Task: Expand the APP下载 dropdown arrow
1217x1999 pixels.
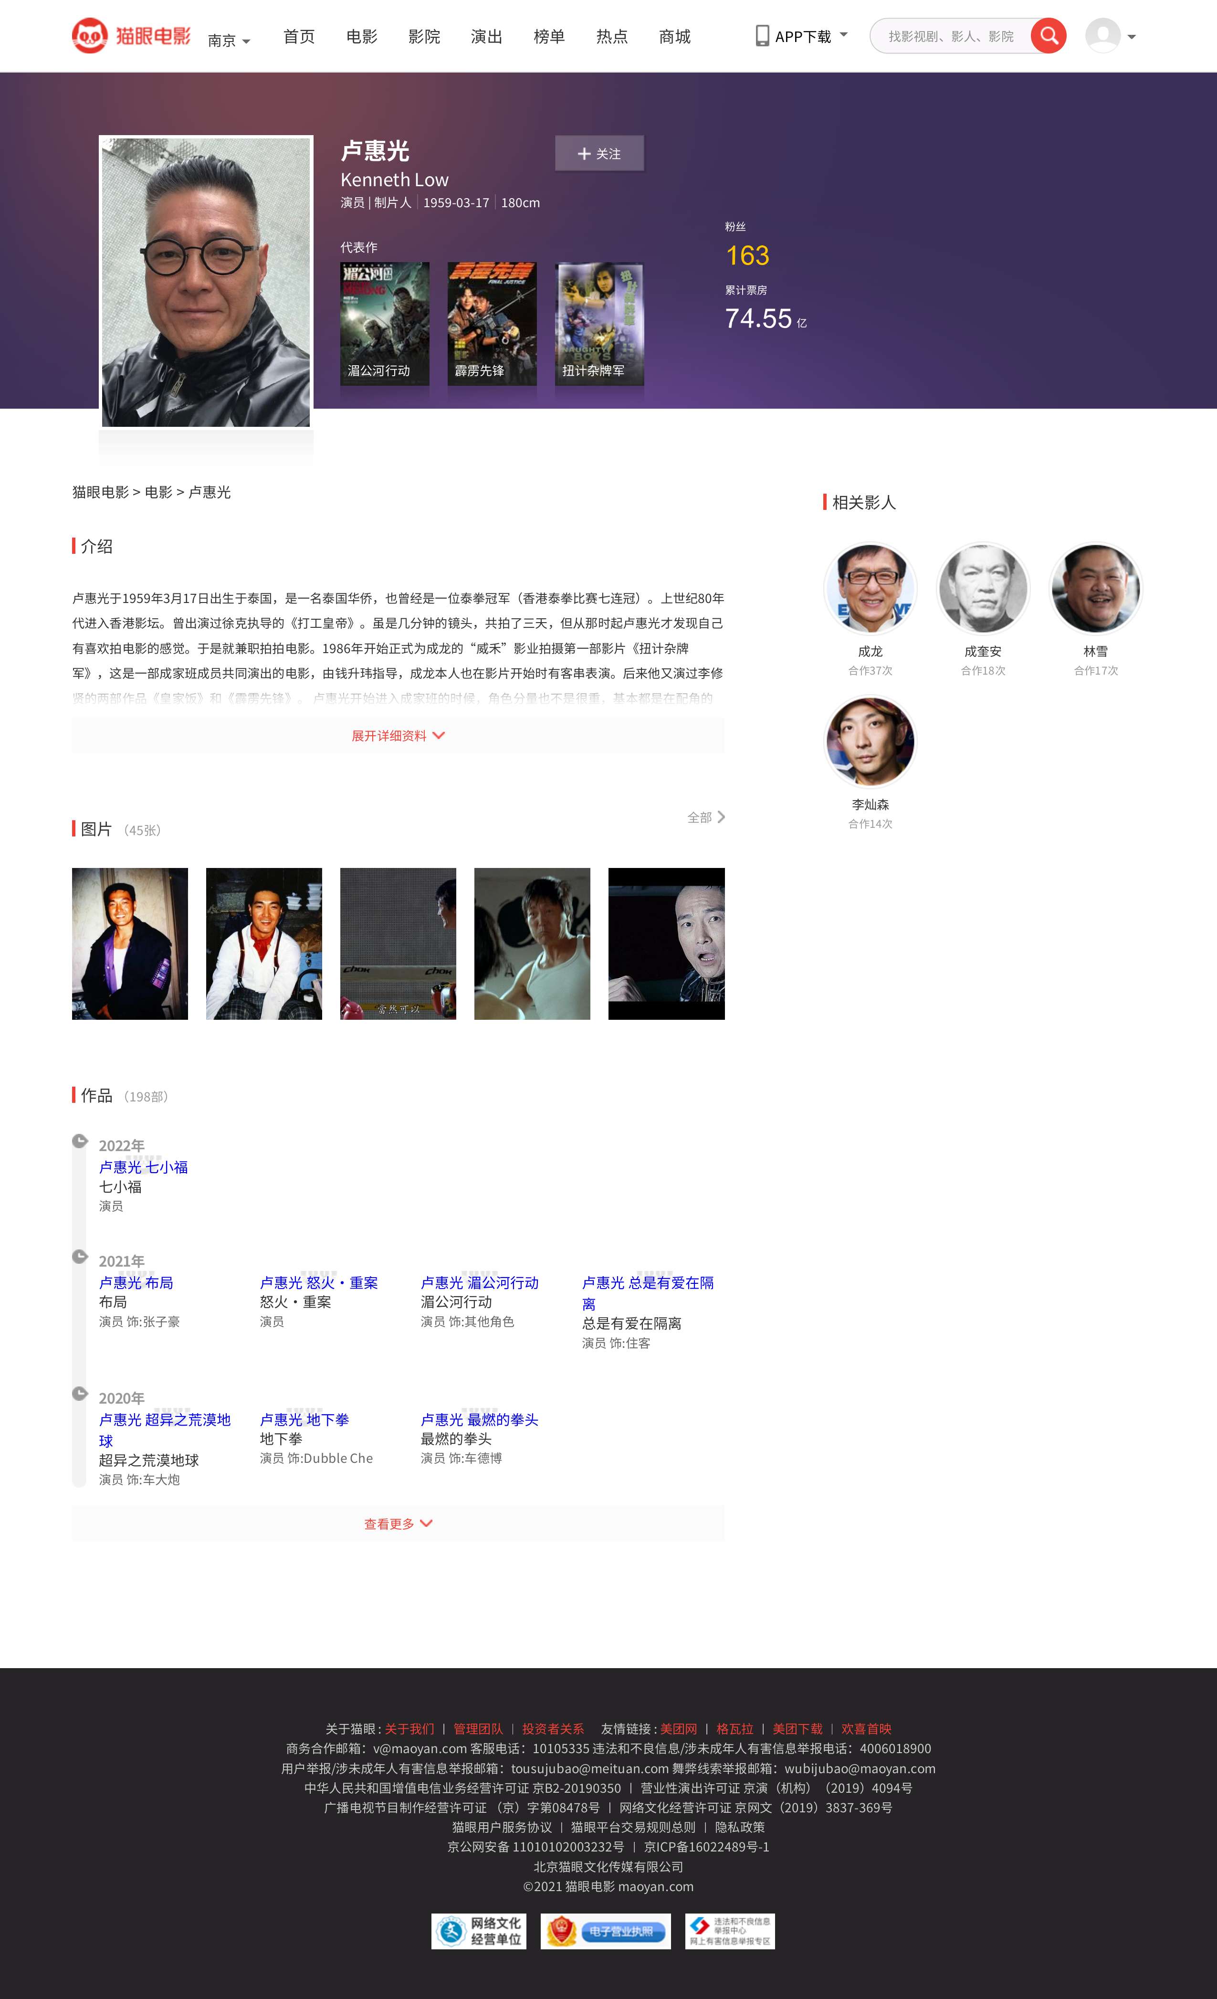Action: (843, 35)
